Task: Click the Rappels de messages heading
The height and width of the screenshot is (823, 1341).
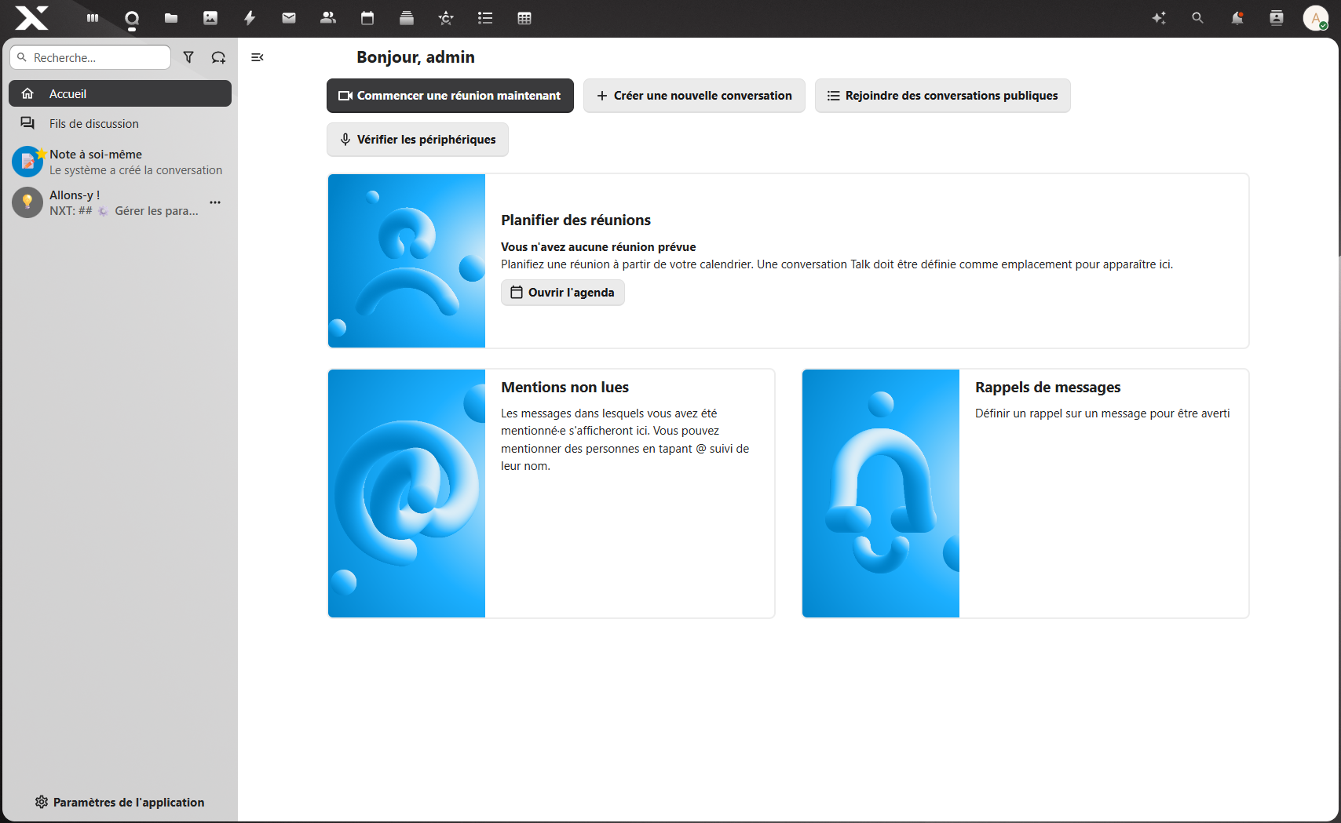Action: click(x=1047, y=388)
